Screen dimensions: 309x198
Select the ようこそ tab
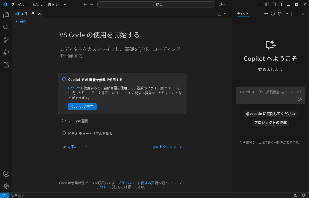point(27,14)
